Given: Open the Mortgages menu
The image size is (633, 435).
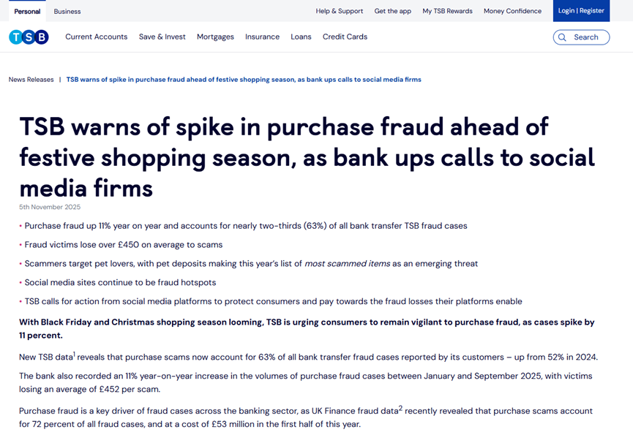Looking at the screenshot, I should (x=215, y=37).
